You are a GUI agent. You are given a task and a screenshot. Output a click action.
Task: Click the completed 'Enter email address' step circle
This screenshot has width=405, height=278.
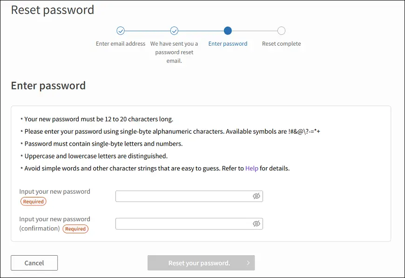point(121,31)
